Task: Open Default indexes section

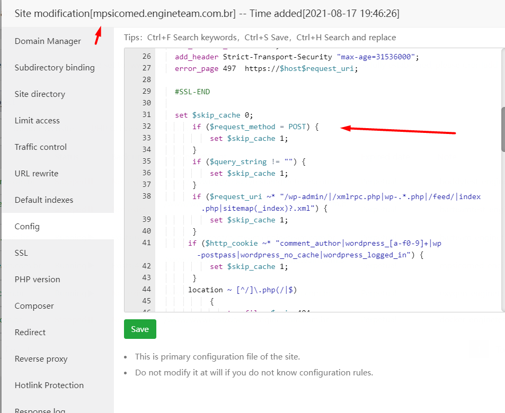Action: pyautogui.click(x=44, y=200)
